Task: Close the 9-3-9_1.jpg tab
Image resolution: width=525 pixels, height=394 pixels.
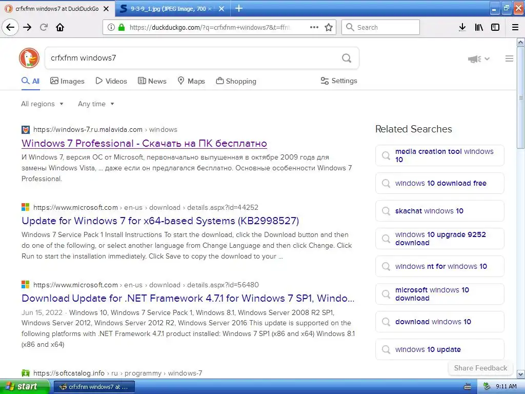Action: coord(221,9)
